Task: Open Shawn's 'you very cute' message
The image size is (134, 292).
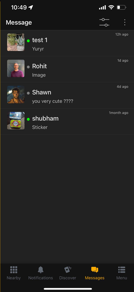Action: pyautogui.click(x=67, y=95)
